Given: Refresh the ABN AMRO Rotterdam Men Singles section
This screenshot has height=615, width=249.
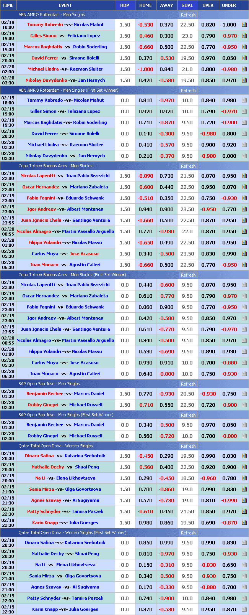Looking at the screenshot, I should click(x=188, y=15).
